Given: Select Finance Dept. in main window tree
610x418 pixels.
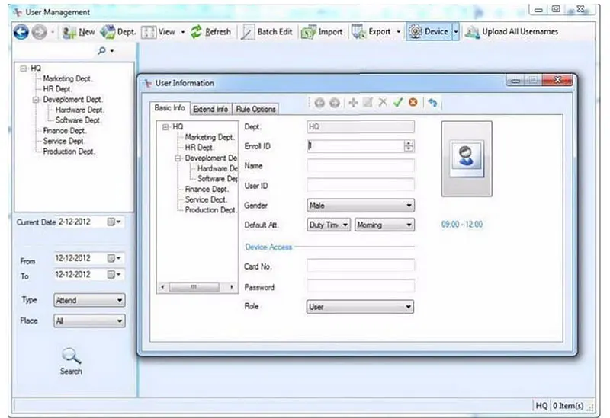Looking at the screenshot, I should click(x=64, y=131).
